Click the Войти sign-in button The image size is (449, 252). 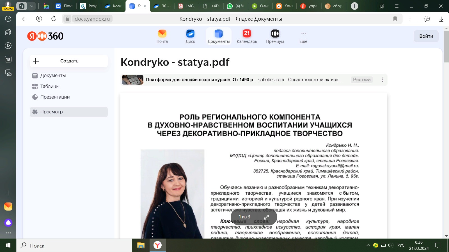point(426,36)
